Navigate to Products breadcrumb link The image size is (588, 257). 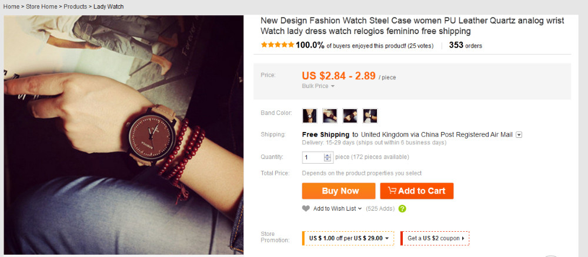pos(76,7)
